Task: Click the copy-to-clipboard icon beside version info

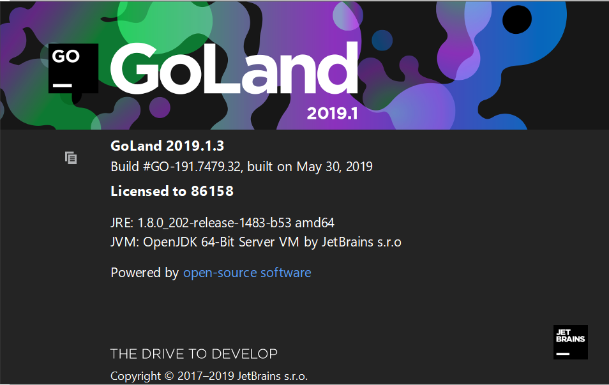Action: click(71, 158)
